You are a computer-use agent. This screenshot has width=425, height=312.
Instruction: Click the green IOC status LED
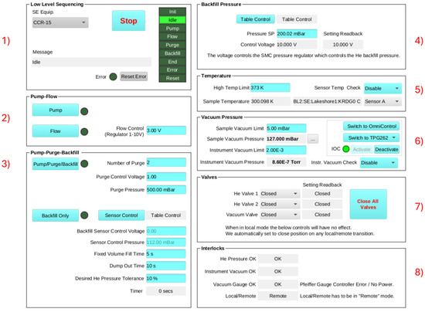coord(346,149)
